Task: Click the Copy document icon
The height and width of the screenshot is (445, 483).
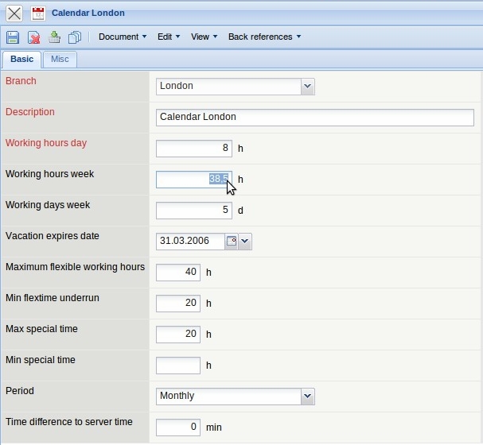Action: coord(75,37)
